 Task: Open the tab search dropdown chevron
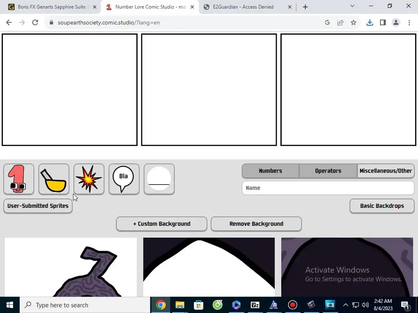click(x=352, y=6)
